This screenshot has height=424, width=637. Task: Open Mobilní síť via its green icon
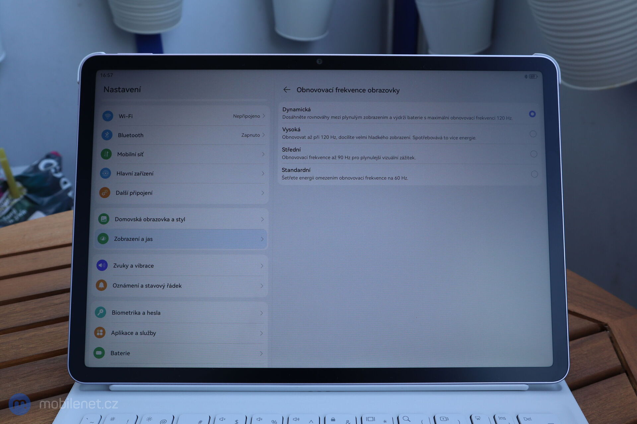(x=106, y=154)
